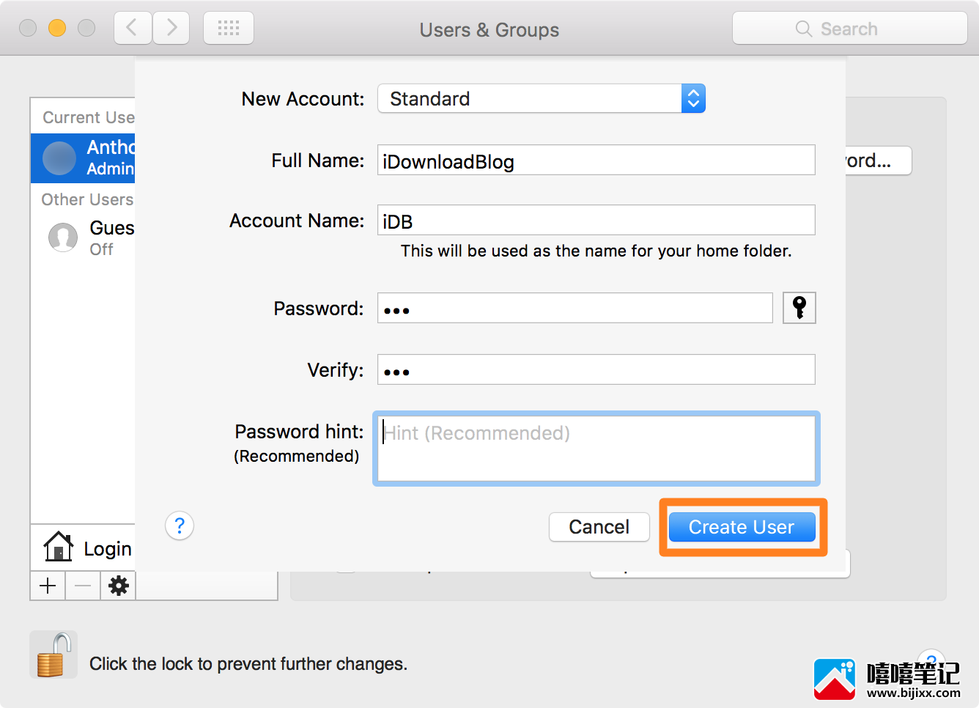Image resolution: width=979 pixels, height=708 pixels.
Task: Click the lock to prevent changes
Action: [53, 654]
